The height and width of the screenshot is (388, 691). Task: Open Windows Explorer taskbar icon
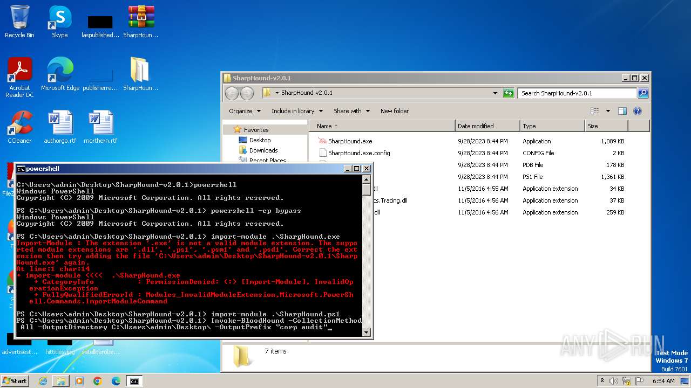click(61, 381)
